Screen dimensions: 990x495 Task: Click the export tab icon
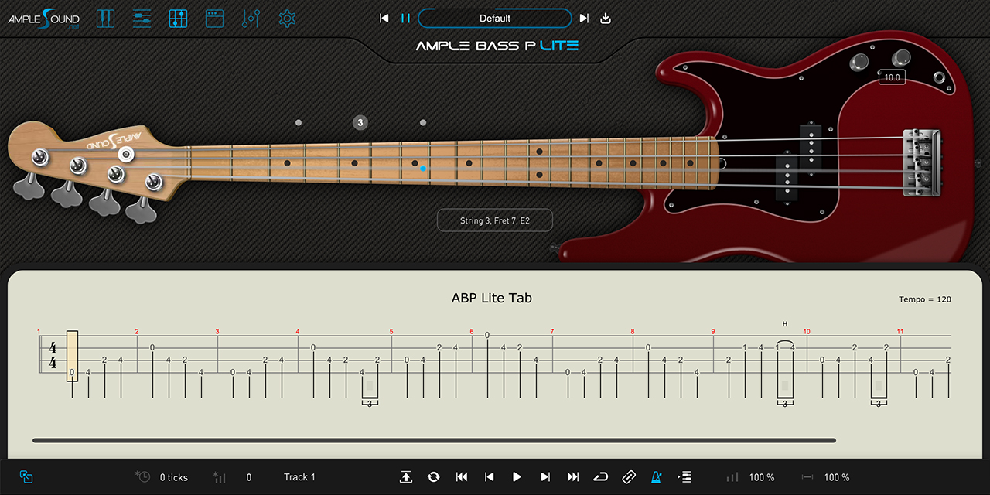coord(405,477)
